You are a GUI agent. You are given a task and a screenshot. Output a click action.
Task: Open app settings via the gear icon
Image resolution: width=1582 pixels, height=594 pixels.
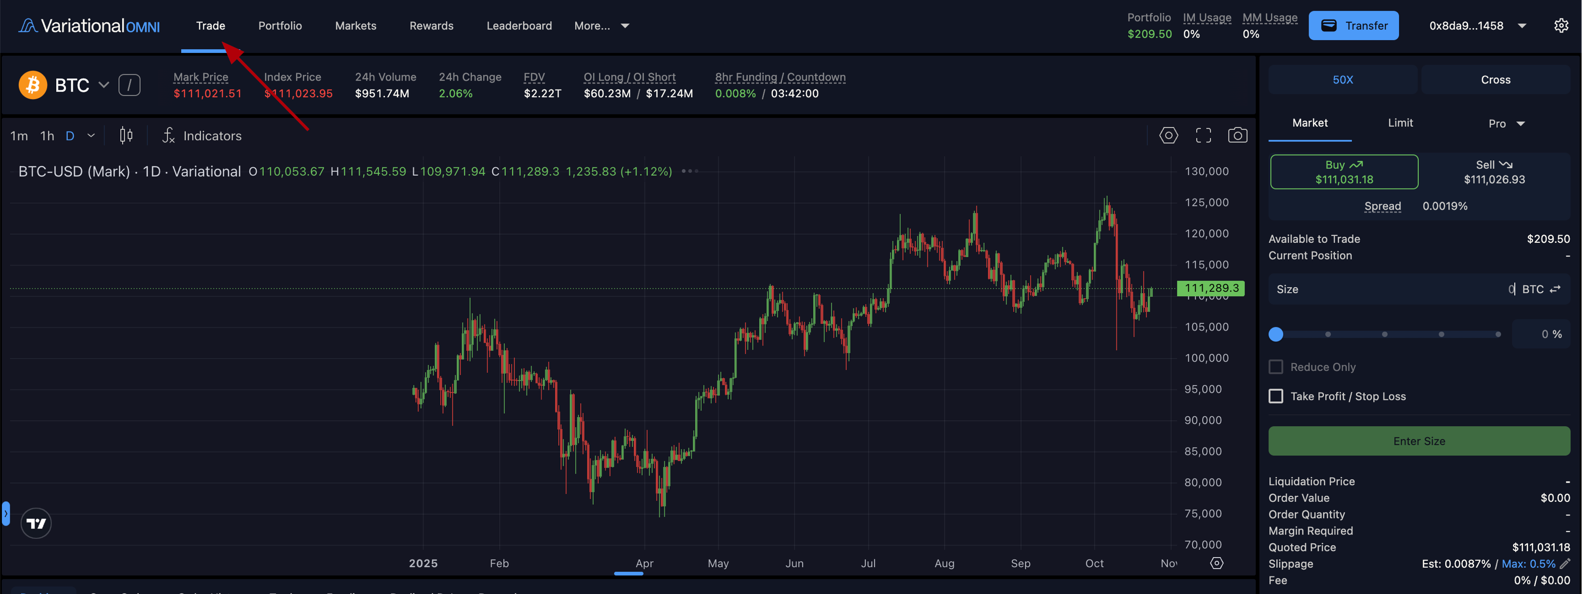click(x=1562, y=25)
